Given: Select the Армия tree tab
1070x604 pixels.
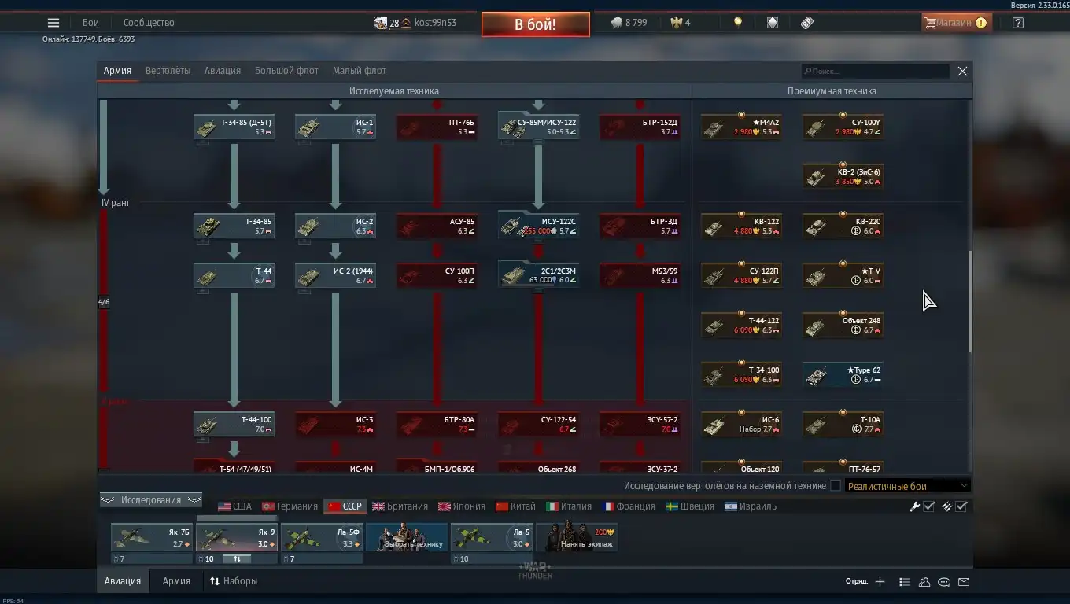Looking at the screenshot, I should [117, 71].
